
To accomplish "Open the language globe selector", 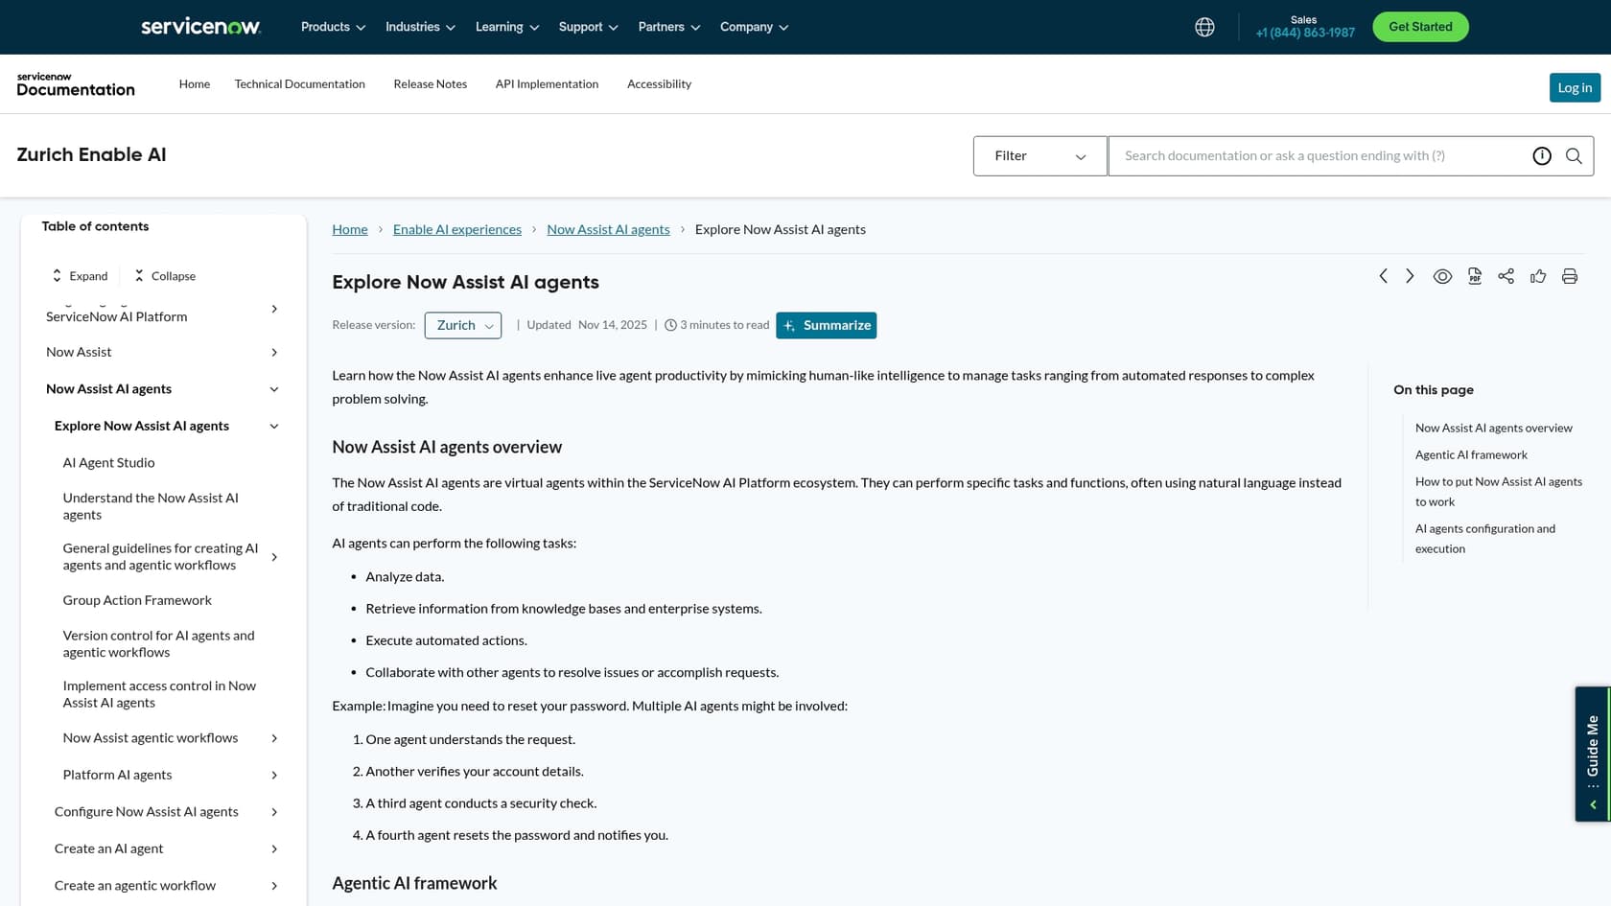I will coord(1203,27).
